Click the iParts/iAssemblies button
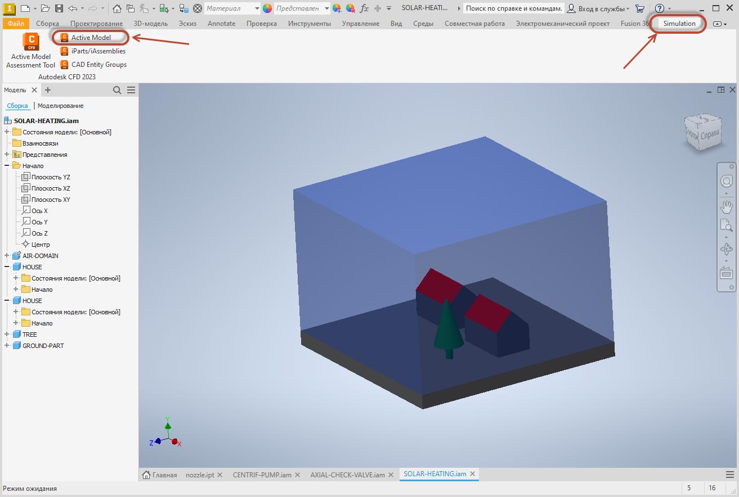The width and height of the screenshot is (739, 497). pos(93,51)
